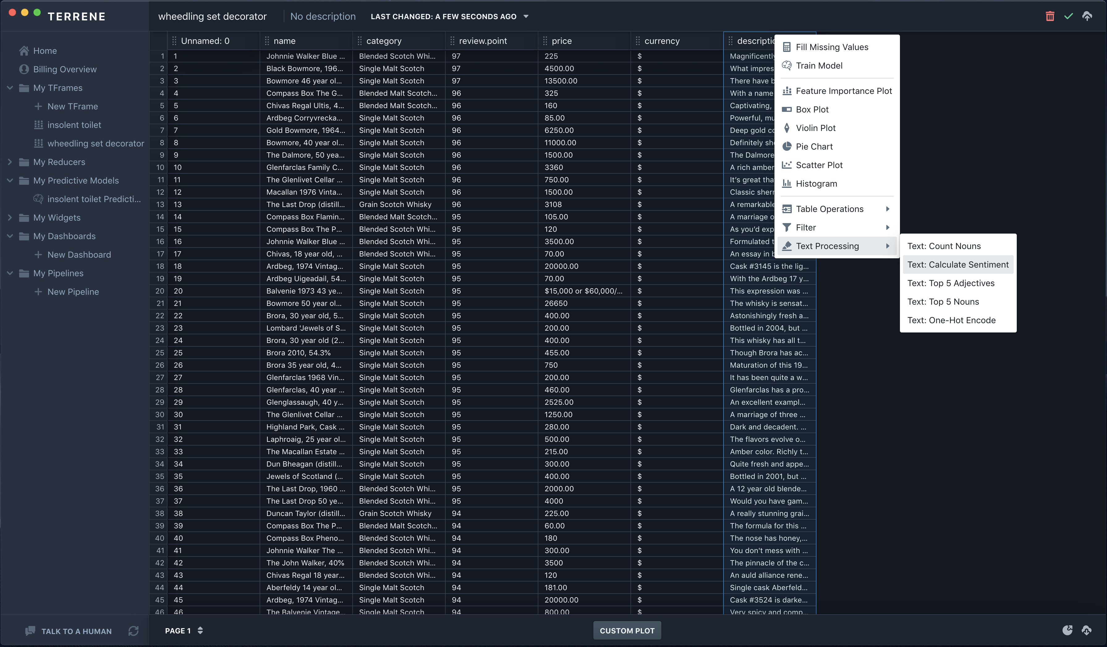Click the red trash delete icon
The image size is (1107, 647).
1050,16
